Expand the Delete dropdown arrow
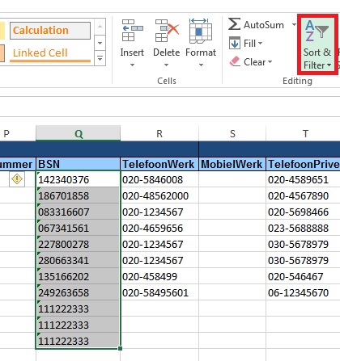Screen dimensions: 340x361 tap(167, 65)
